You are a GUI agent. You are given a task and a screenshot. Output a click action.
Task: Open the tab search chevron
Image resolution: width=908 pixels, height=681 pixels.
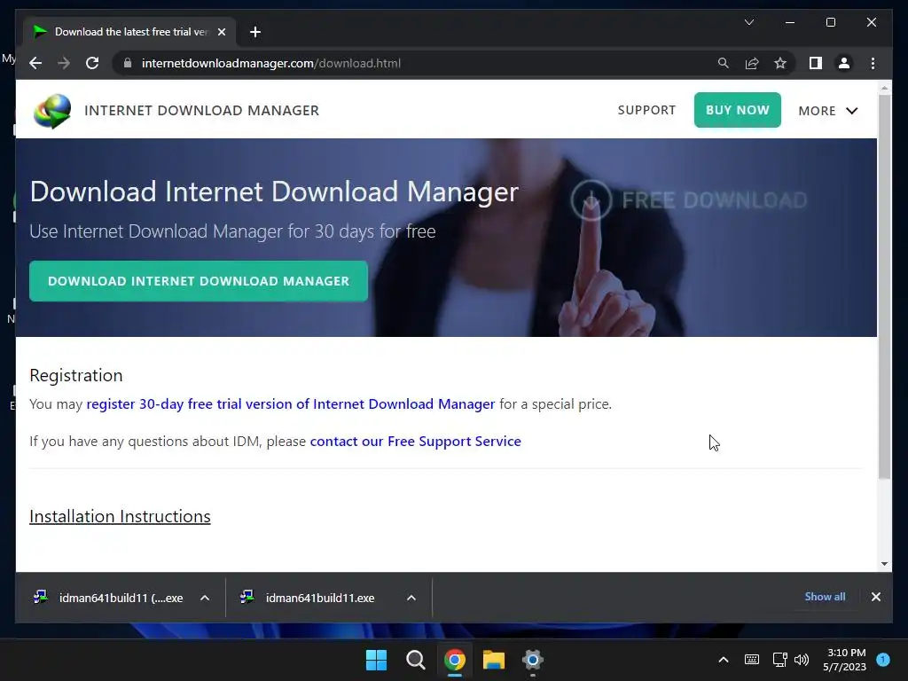[748, 22]
